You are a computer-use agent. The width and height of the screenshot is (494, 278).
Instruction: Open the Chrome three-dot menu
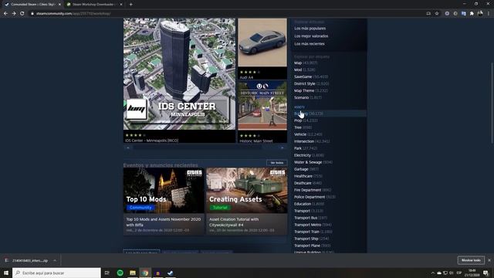point(489,14)
